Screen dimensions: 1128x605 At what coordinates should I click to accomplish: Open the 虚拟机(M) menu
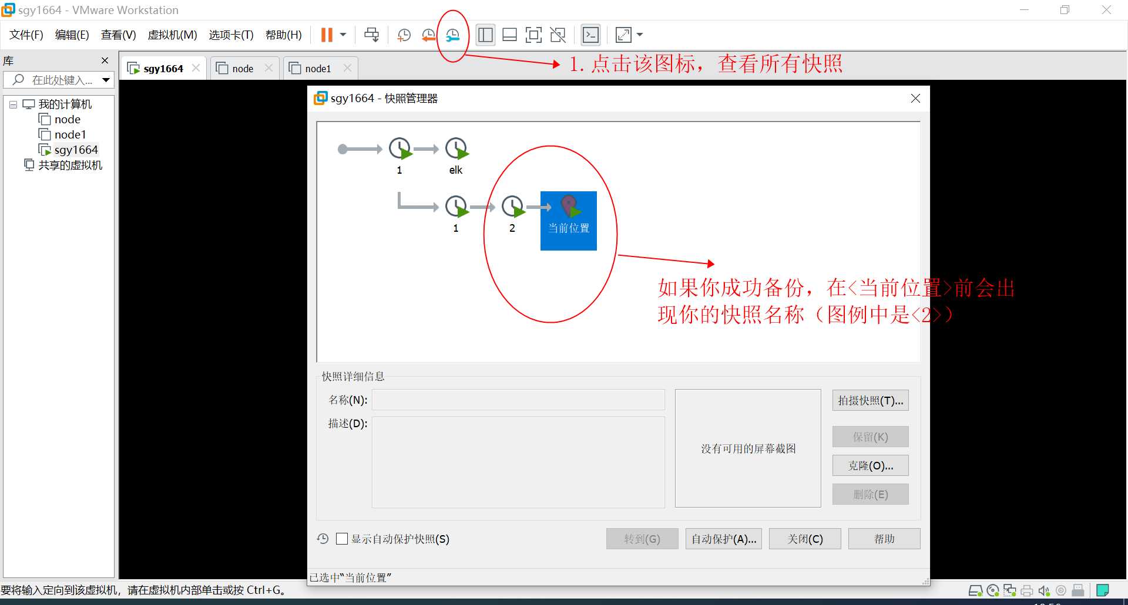pos(173,35)
